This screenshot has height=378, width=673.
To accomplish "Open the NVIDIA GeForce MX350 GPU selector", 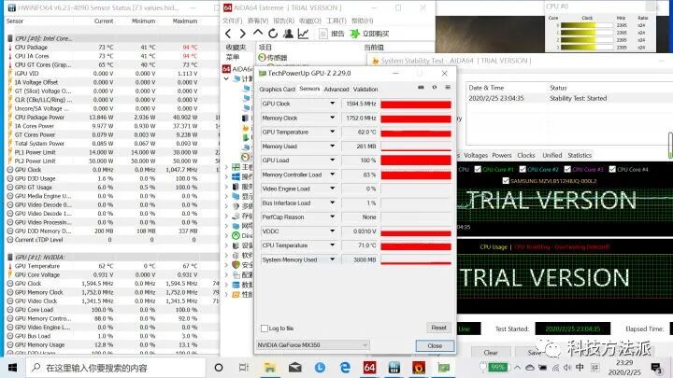I will [x=312, y=345].
